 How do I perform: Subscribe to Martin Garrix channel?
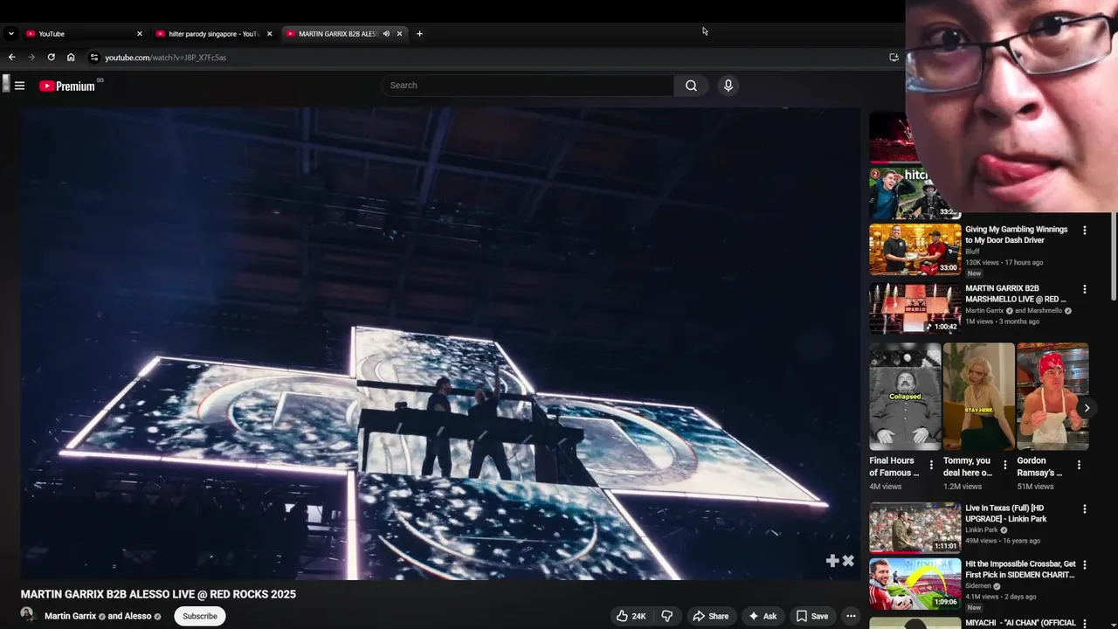point(200,616)
